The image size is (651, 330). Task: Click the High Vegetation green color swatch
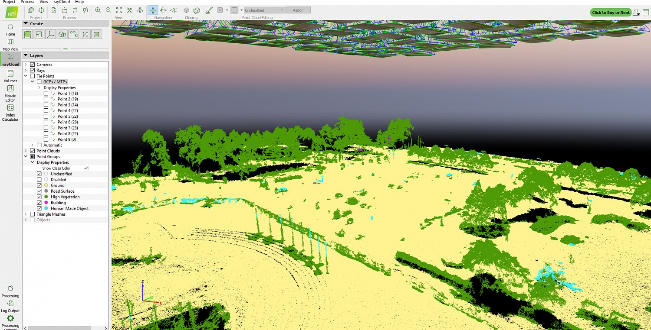[x=46, y=197]
